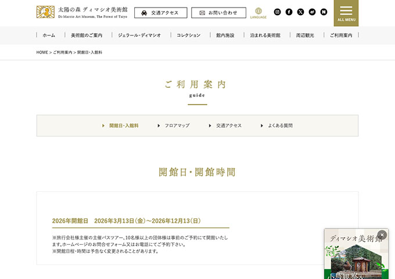The height and width of the screenshot is (279, 395).
Task: Open コレクション navigation item
Action: coord(188,35)
